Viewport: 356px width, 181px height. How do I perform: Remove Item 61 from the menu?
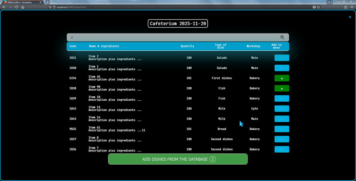pos(281,129)
